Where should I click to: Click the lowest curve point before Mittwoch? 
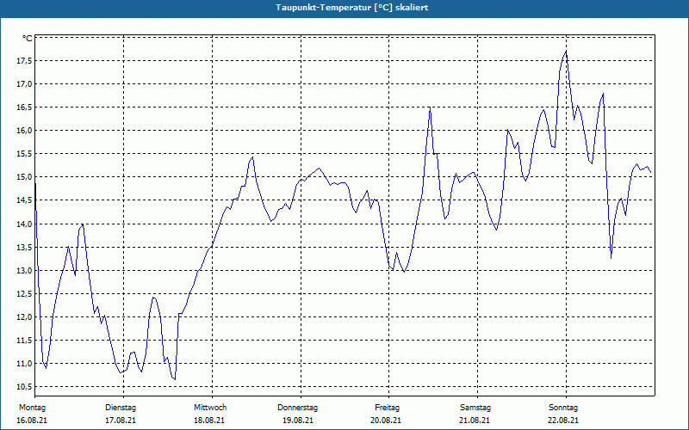tap(175, 379)
